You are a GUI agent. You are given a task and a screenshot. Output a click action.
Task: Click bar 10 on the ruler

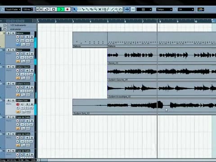click(x=196, y=21)
